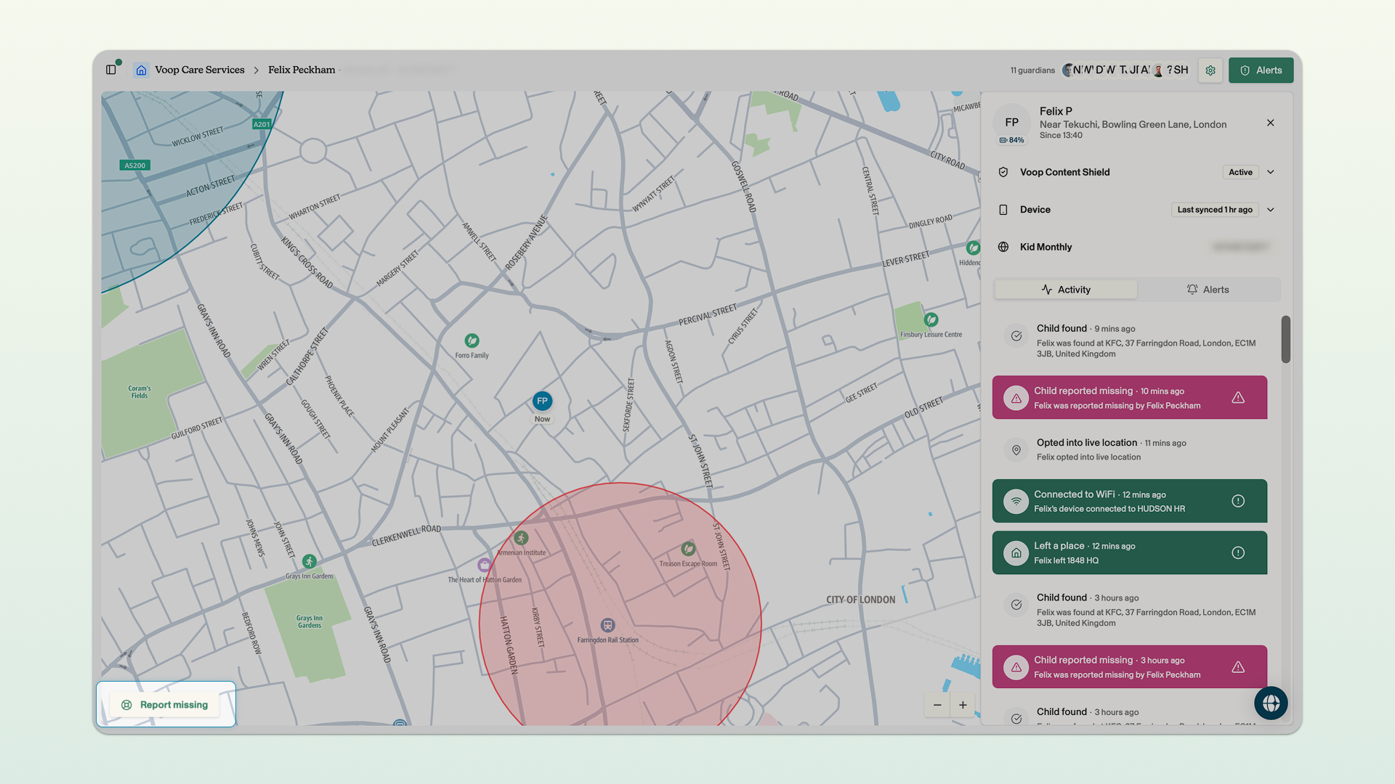The width and height of the screenshot is (1395, 784).
Task: Click the FP location pin on map
Action: (542, 401)
